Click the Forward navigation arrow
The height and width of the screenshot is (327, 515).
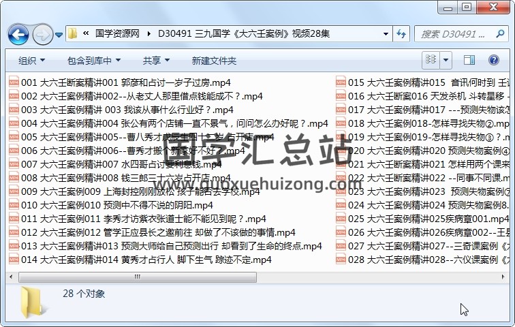43,34
